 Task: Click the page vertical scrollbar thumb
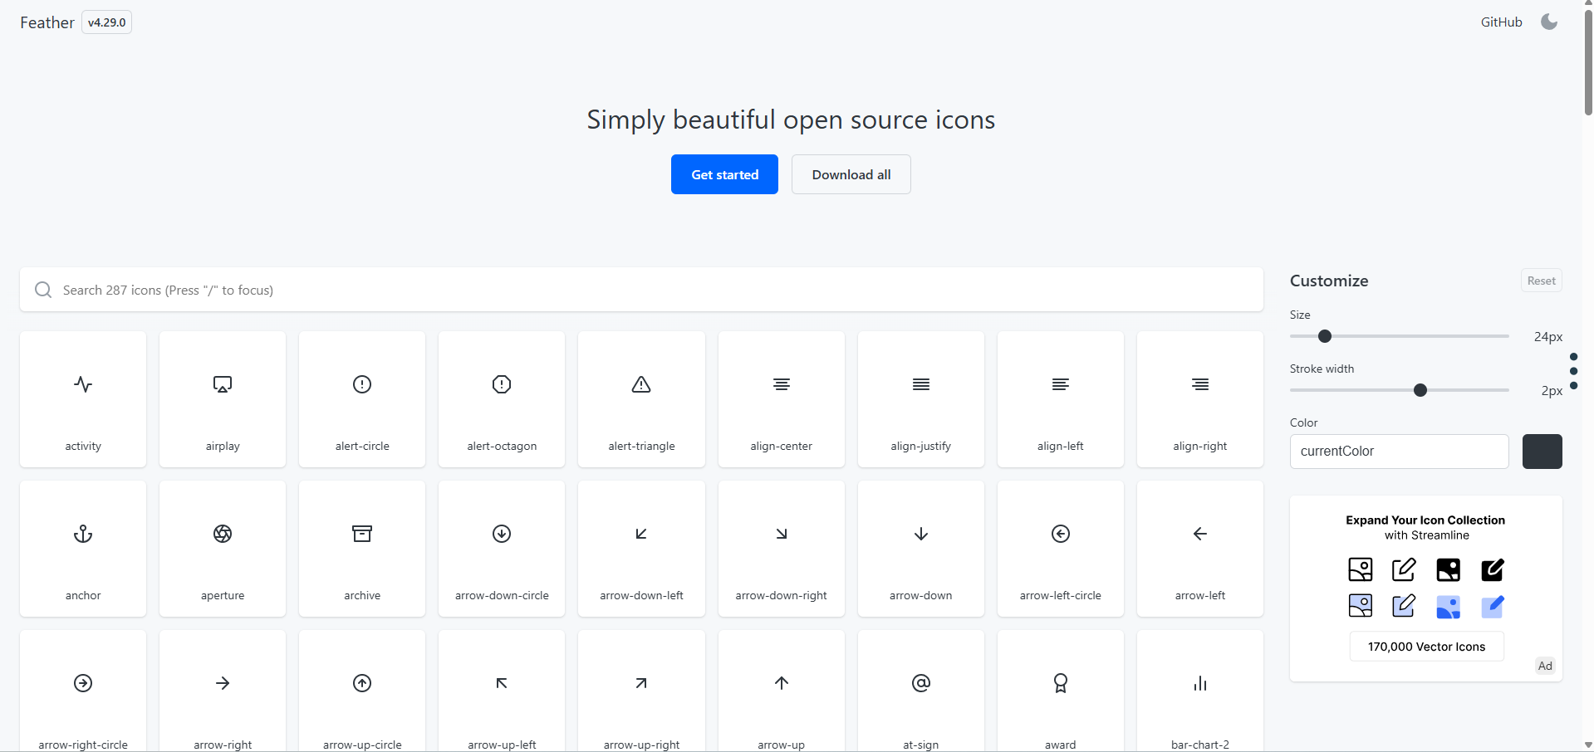(1588, 62)
